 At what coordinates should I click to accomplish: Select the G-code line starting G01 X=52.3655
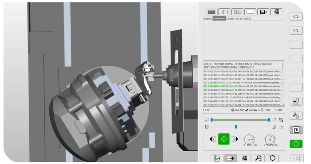[243, 75]
